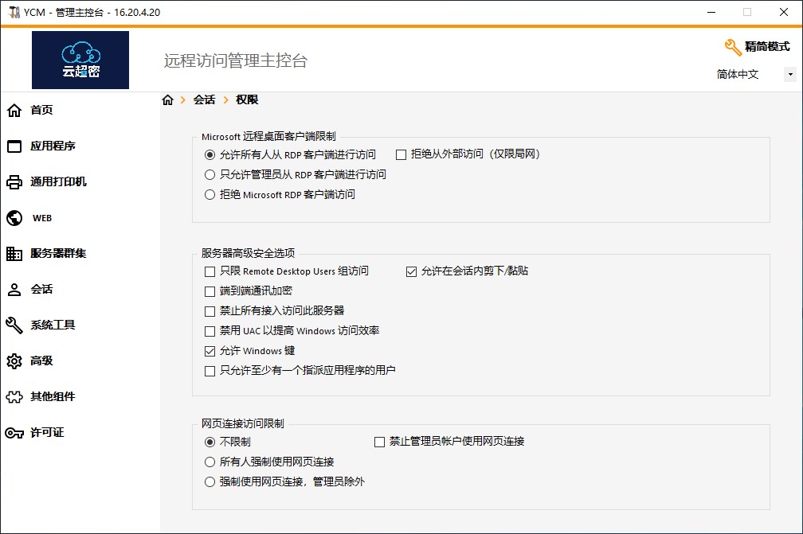Open the 应用程序 menu item
The image size is (803, 534).
pos(53,146)
